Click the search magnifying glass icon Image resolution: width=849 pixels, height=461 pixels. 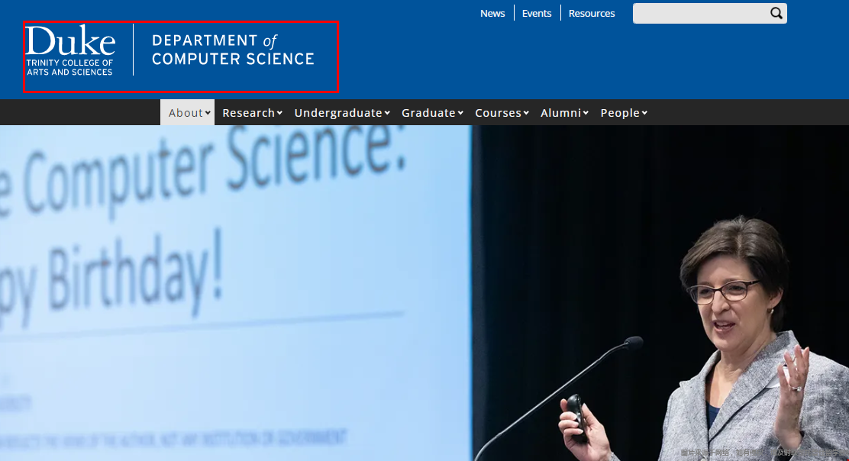point(776,13)
